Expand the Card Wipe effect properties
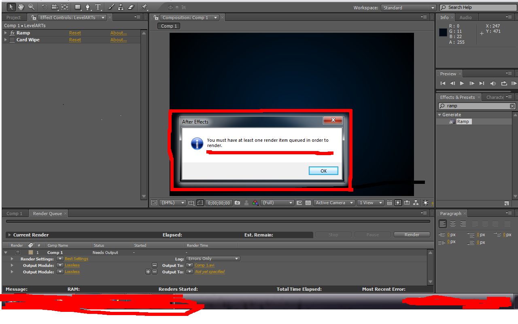Screen dimensions: 518x324 (x=6, y=40)
